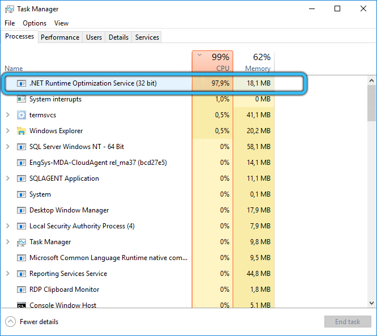The width and height of the screenshot is (377, 336).
Task: Collapse view with Fewer details
Action: pyautogui.click(x=32, y=322)
